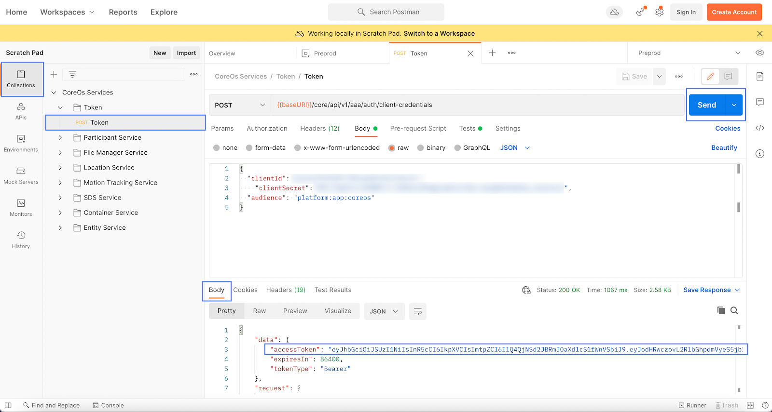
Task: Open the tab bar more options menu
Action: coord(512,53)
